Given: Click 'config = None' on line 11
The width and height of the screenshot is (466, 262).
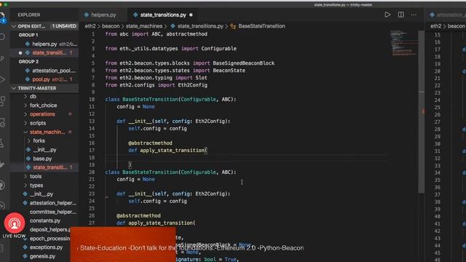Looking at the screenshot, I should pyautogui.click(x=135, y=107).
